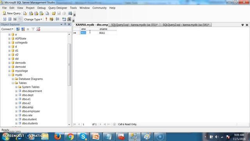Open the File menu

pyautogui.click(x=4, y=8)
